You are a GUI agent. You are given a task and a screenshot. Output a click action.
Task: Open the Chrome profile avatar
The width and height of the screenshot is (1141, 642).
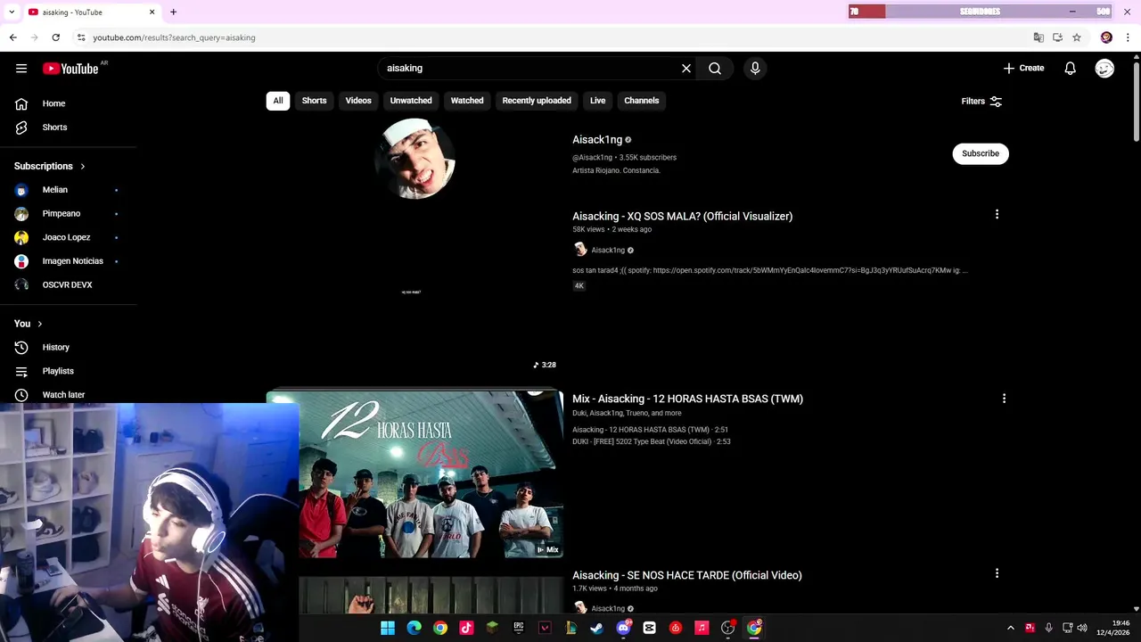pos(1106,37)
